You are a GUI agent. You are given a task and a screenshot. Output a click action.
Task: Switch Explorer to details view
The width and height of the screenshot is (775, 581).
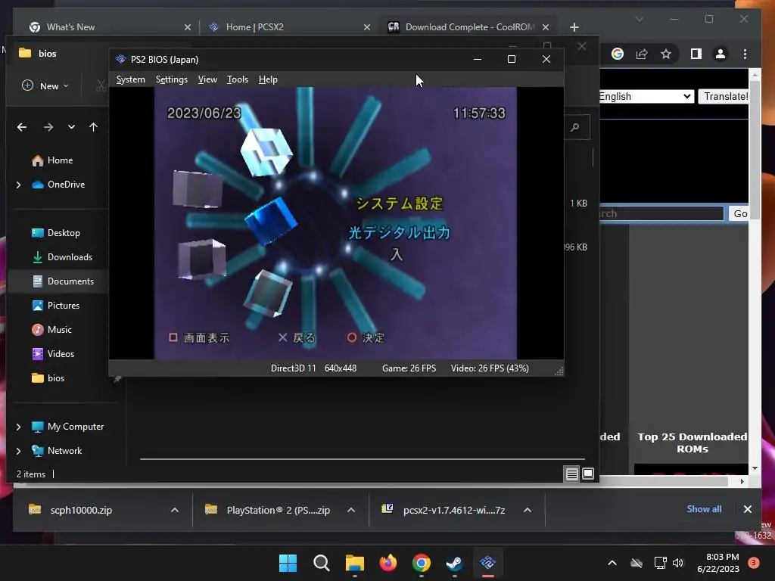pyautogui.click(x=572, y=474)
